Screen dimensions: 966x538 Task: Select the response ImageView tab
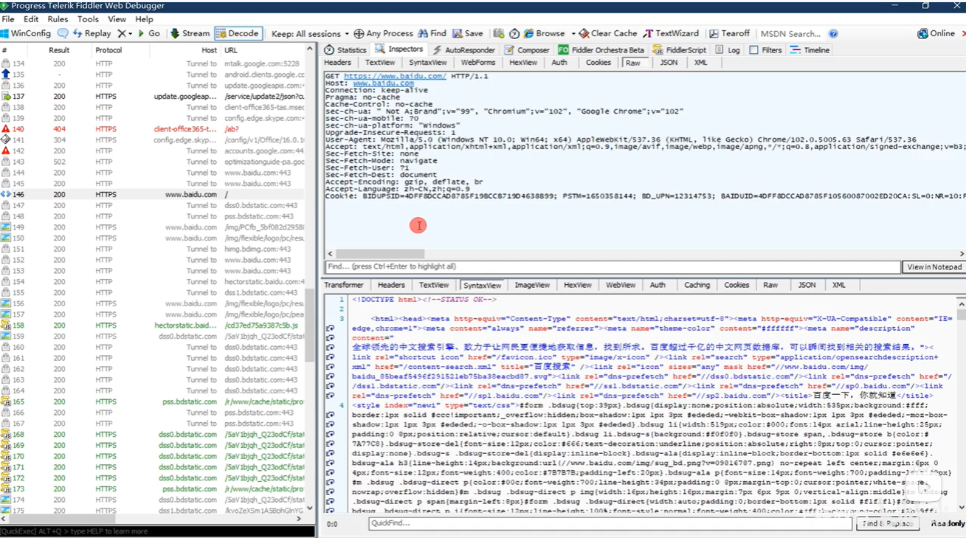(x=532, y=285)
